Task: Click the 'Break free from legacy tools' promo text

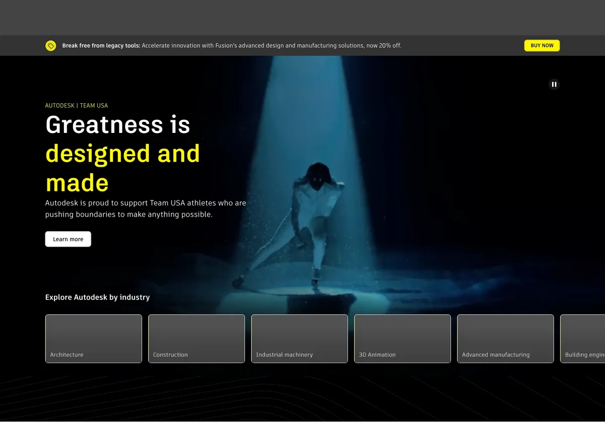Action: [x=101, y=45]
